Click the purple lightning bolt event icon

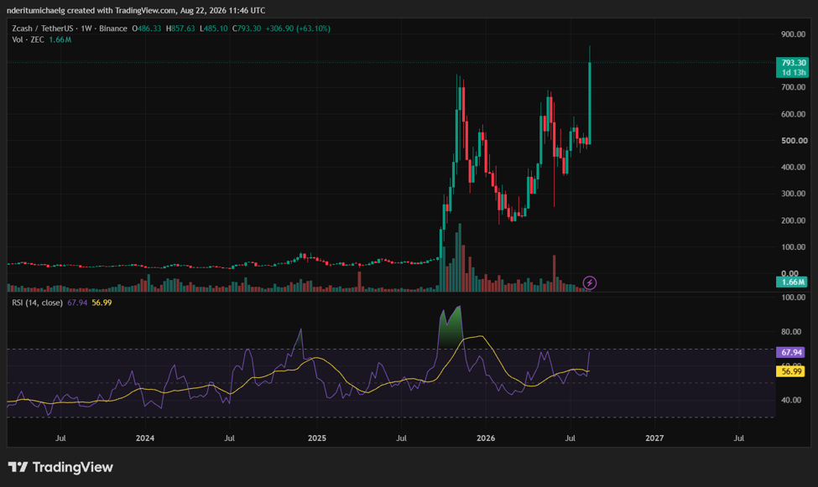(590, 283)
